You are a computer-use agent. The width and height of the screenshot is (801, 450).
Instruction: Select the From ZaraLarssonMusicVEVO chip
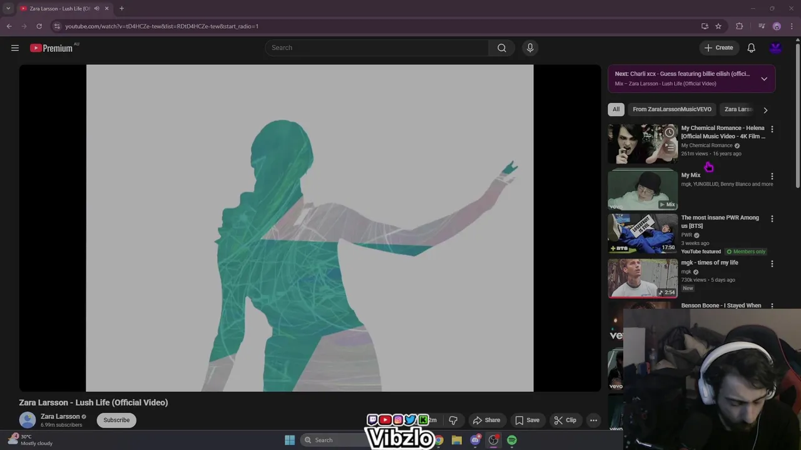671,109
